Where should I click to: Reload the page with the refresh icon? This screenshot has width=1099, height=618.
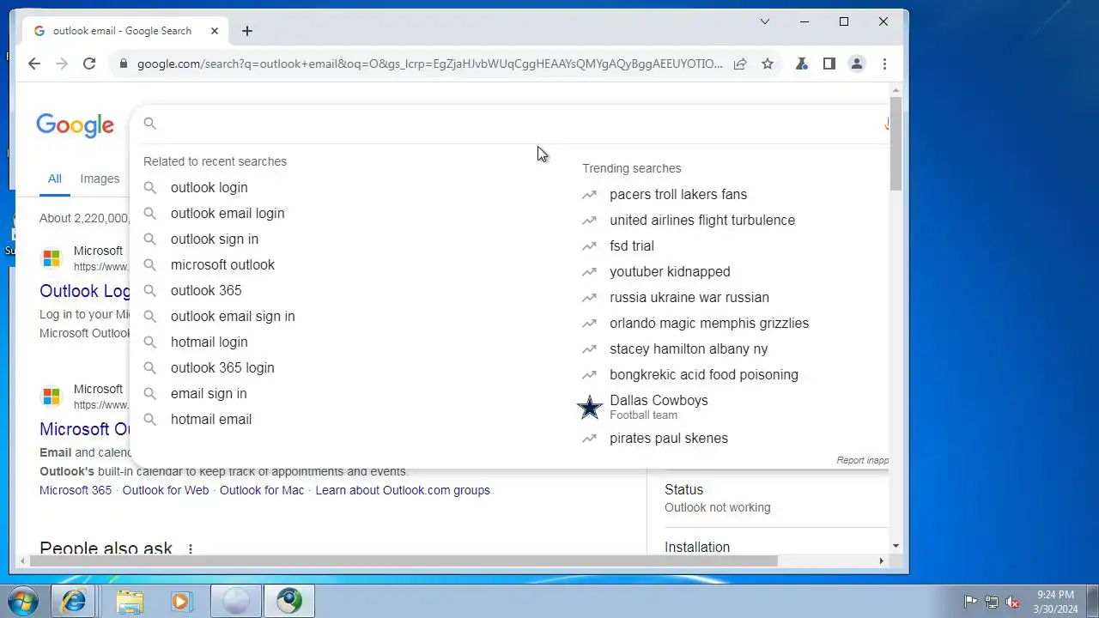pyautogui.click(x=89, y=64)
